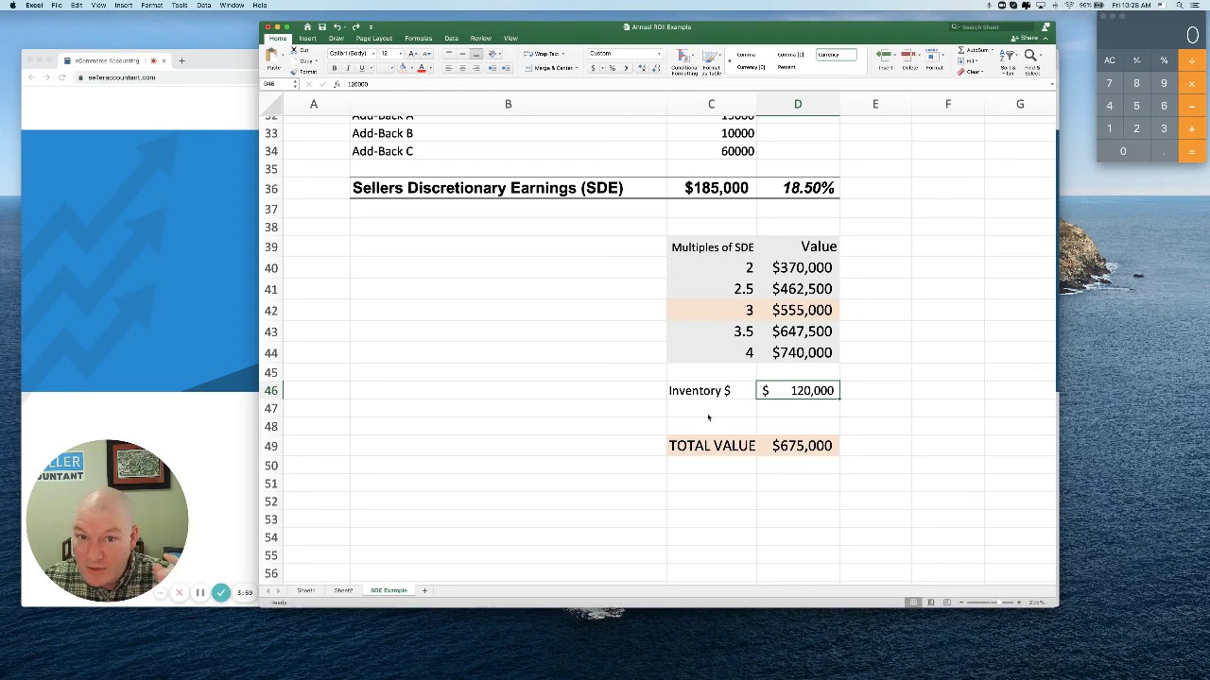The height and width of the screenshot is (680, 1210).
Task: Open the Sheet1 worksheet tab
Action: pyautogui.click(x=305, y=590)
